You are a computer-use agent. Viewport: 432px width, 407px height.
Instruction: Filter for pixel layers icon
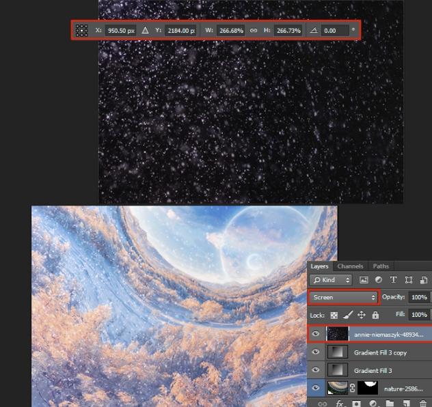pyautogui.click(x=364, y=280)
